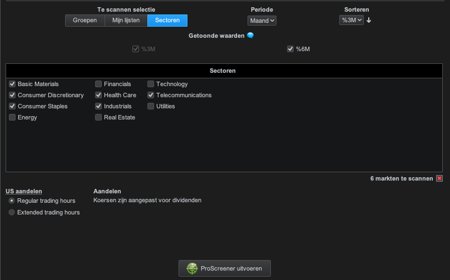Image resolution: width=450 pixels, height=280 pixels.
Task: Click the US aandelen underlined label
Action: pos(24,191)
